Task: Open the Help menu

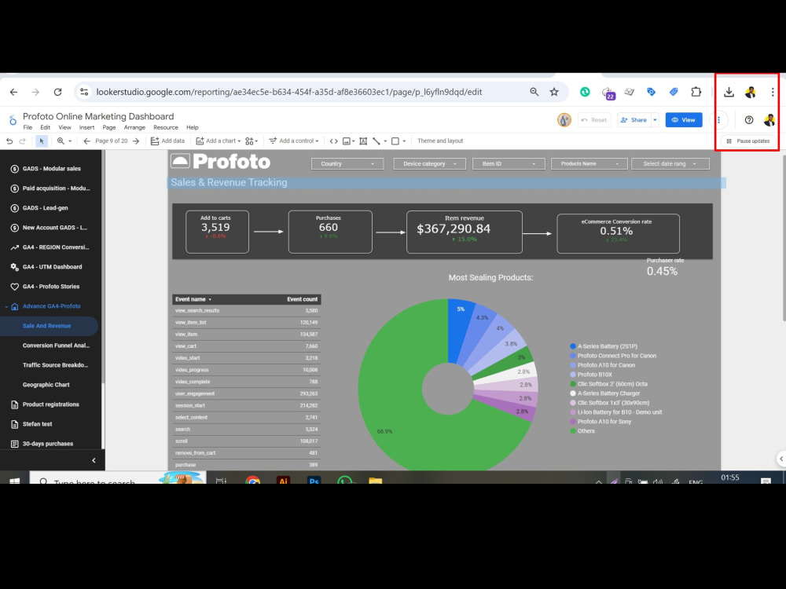Action: [193, 128]
